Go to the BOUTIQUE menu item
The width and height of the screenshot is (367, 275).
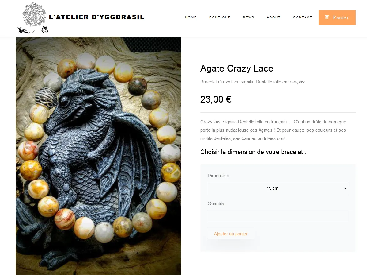(220, 17)
